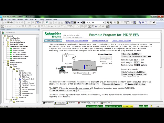Click the Save floppy-disk icon
Viewport: 164px width, 123px height.
pyautogui.click(x=8, y=23)
